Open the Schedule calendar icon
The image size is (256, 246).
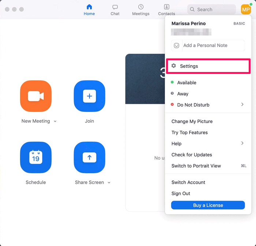tap(36, 157)
